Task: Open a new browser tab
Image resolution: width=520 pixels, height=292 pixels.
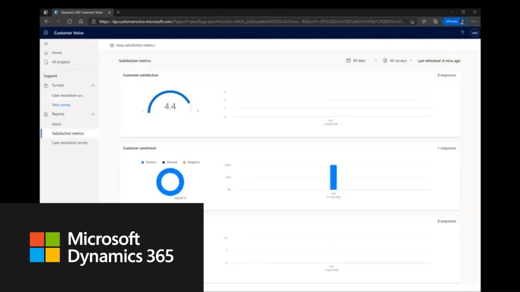Action: (118, 13)
